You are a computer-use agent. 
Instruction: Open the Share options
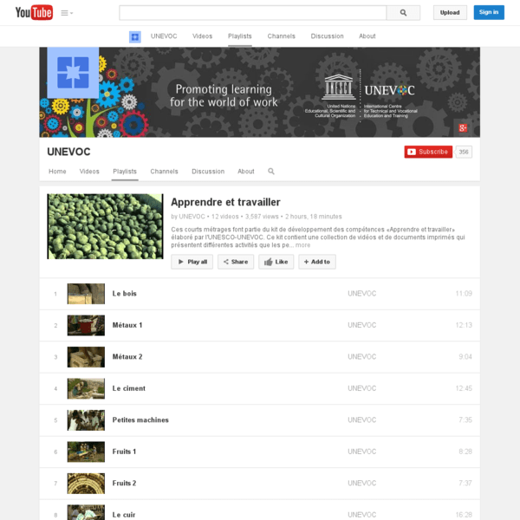coord(236,262)
